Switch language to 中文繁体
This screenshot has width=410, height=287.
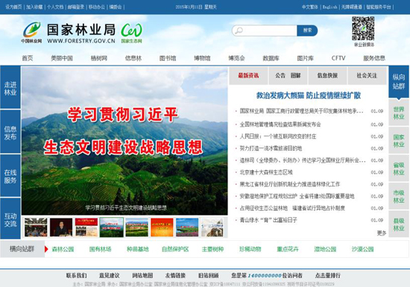tap(310, 7)
